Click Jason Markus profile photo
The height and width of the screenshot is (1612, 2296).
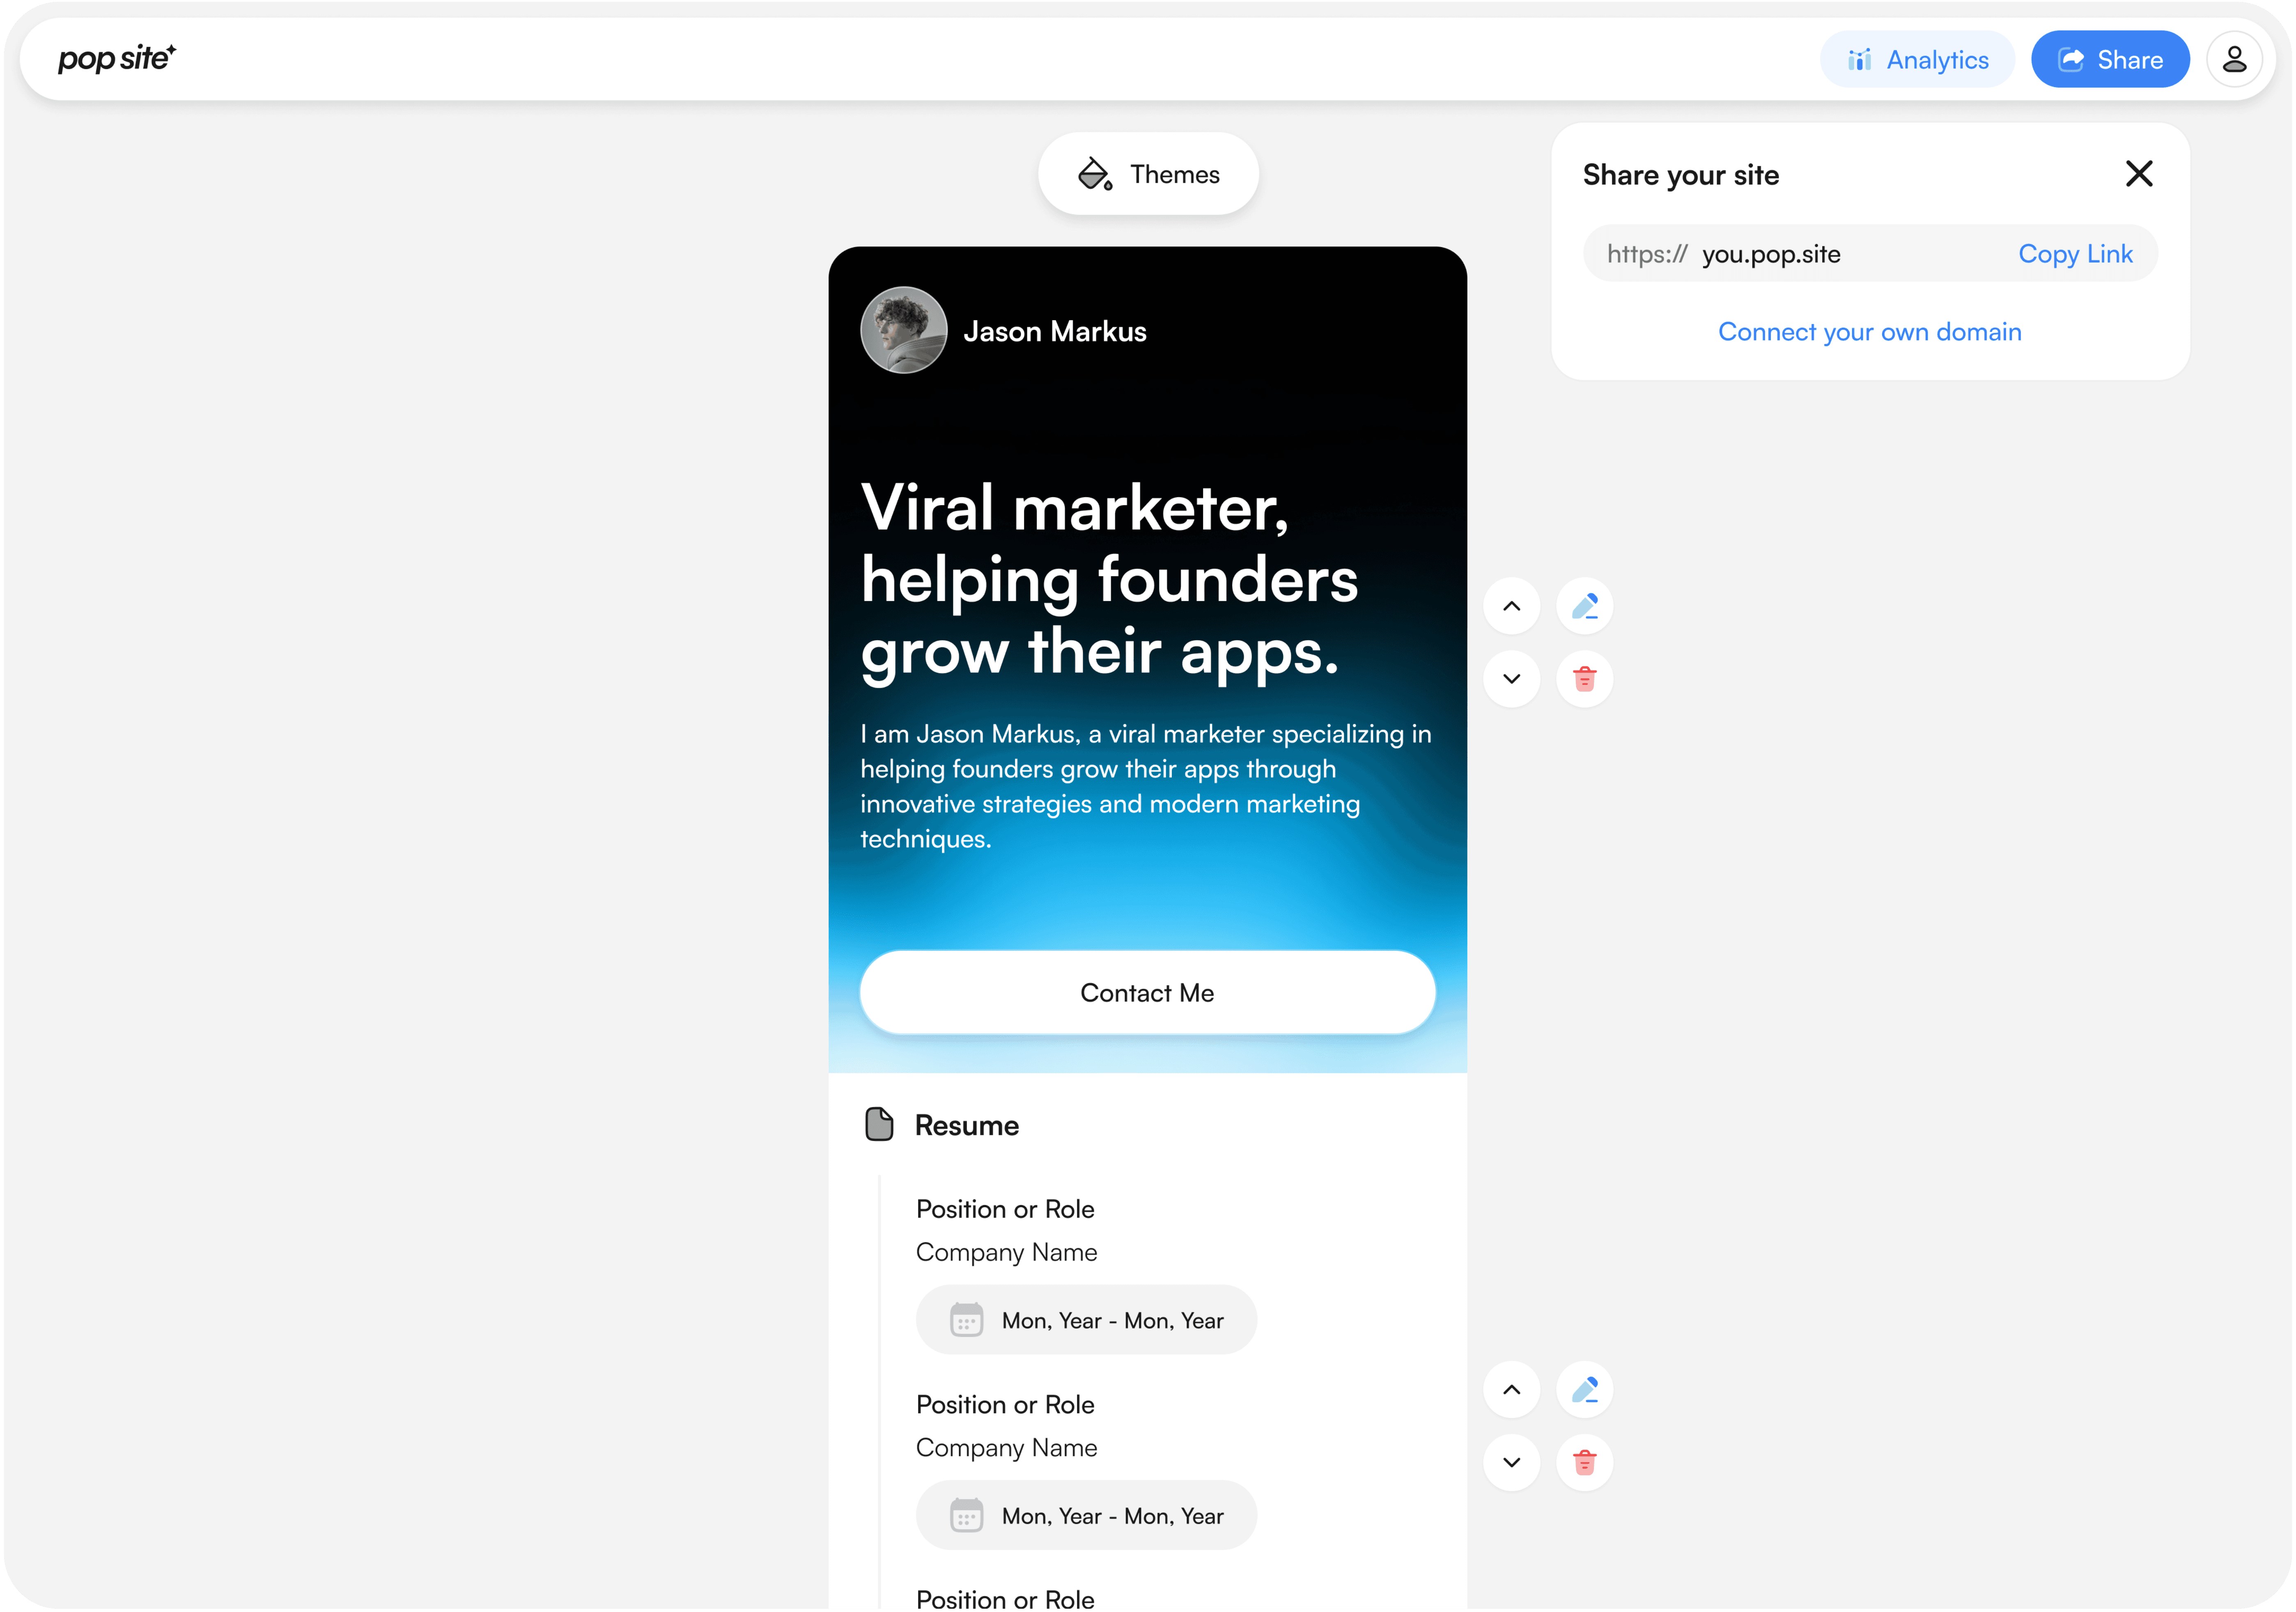(x=903, y=331)
